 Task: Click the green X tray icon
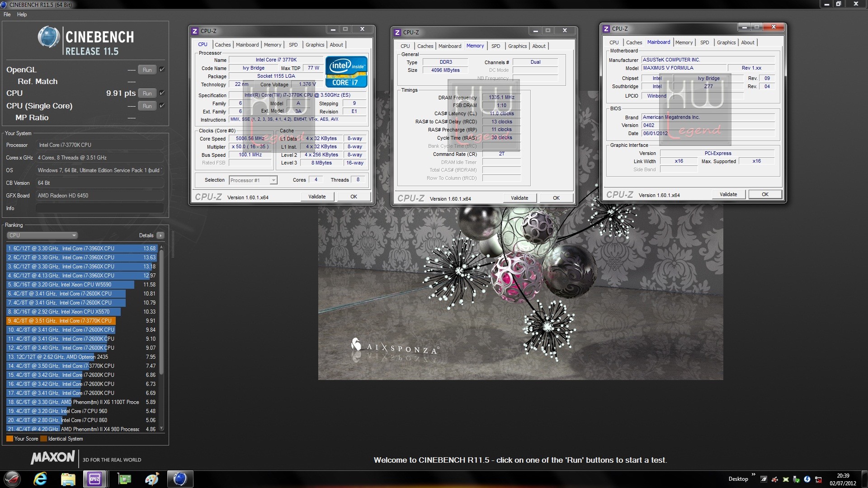(x=785, y=479)
